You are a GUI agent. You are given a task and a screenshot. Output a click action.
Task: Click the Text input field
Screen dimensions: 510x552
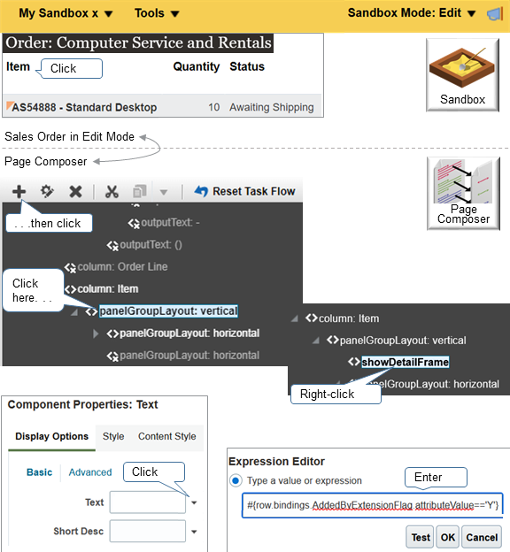pos(148,502)
